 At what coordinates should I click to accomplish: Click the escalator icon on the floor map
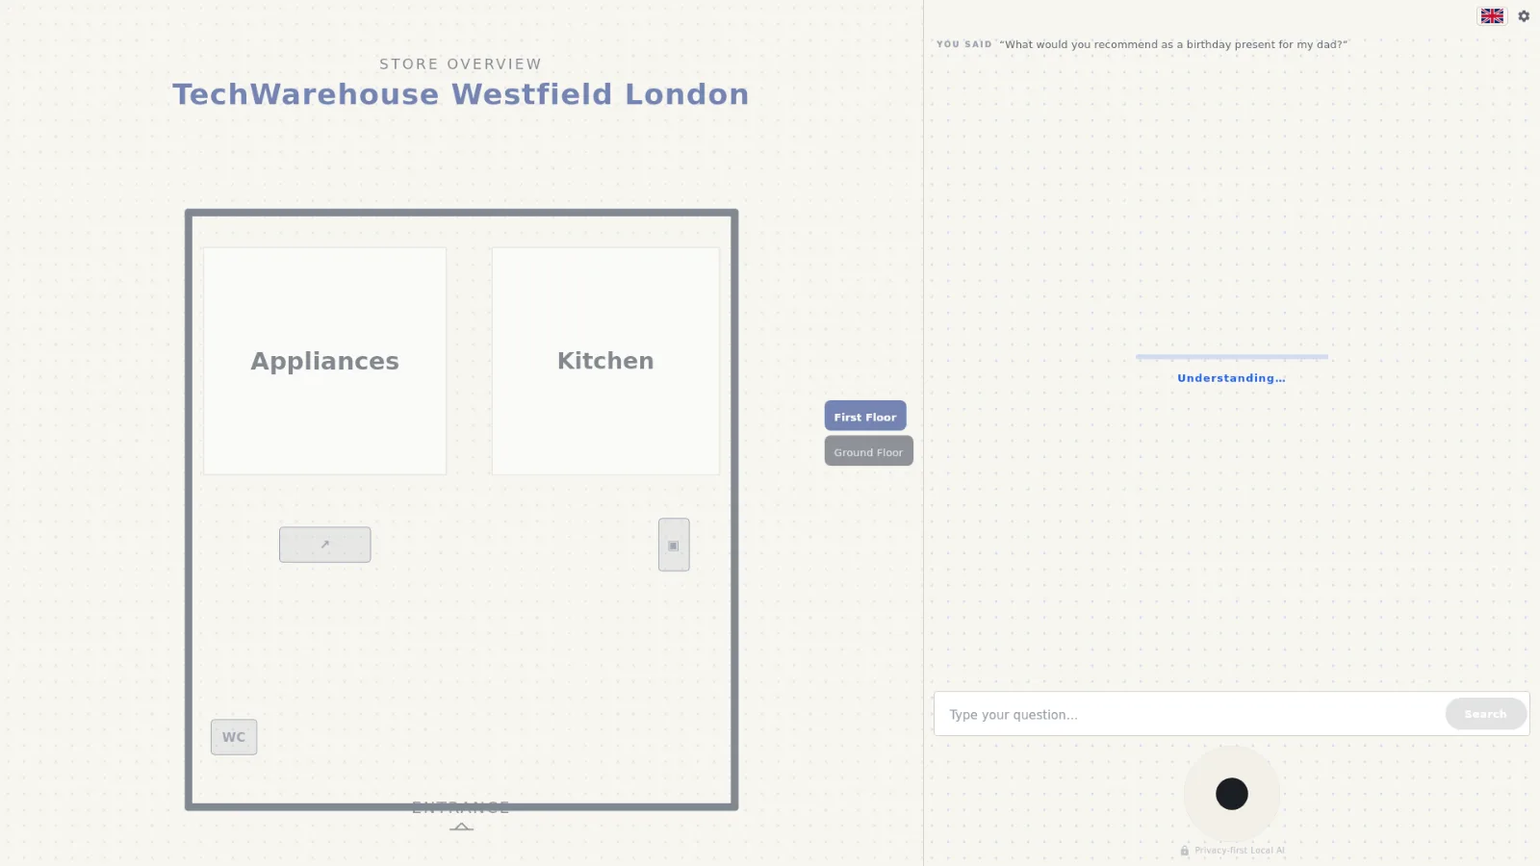point(325,545)
